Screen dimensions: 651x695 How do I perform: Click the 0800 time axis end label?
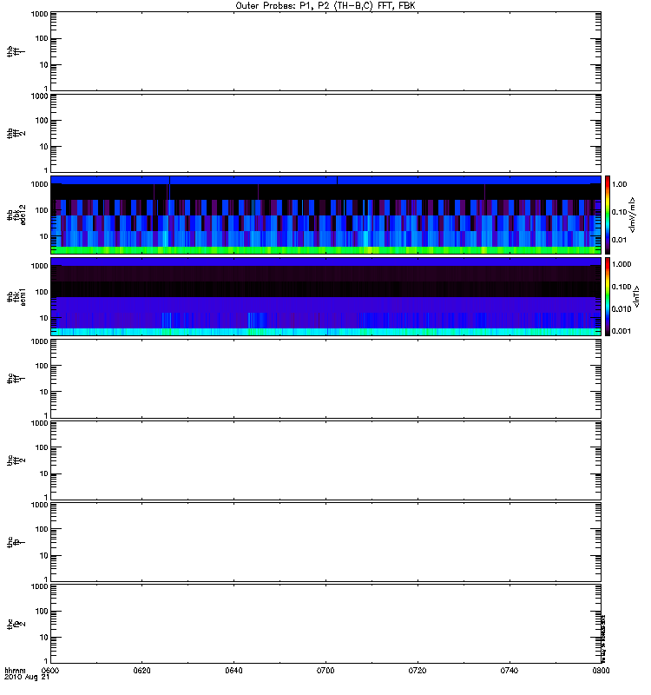pos(599,672)
